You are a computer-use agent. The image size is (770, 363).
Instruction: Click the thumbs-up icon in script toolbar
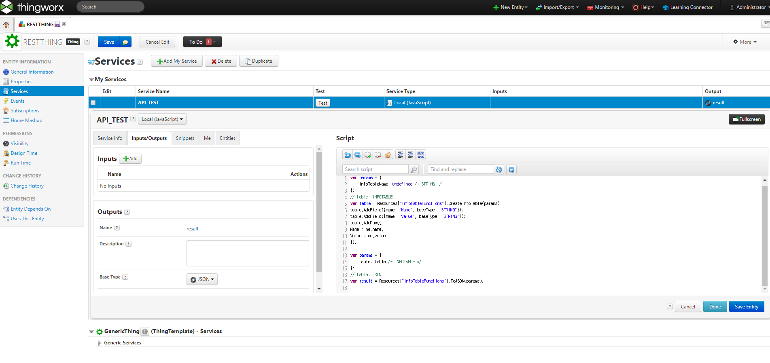[388, 155]
